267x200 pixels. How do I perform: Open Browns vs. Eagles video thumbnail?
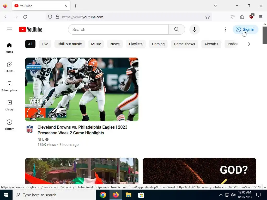point(82,89)
